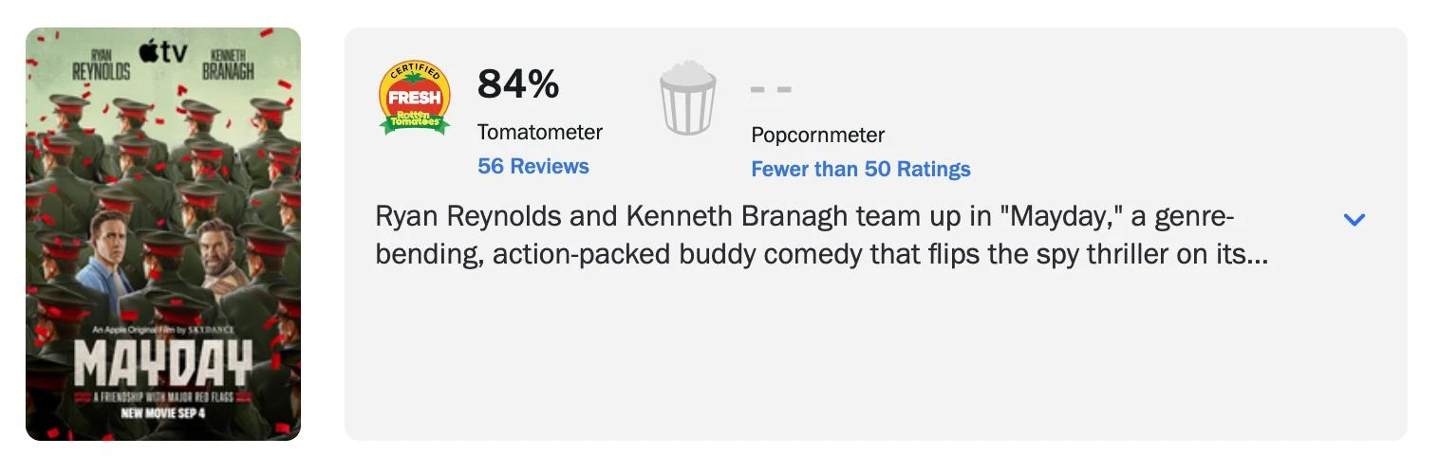Expand the synopsis with the blue chevron
1439x474 pixels.
click(x=1355, y=219)
